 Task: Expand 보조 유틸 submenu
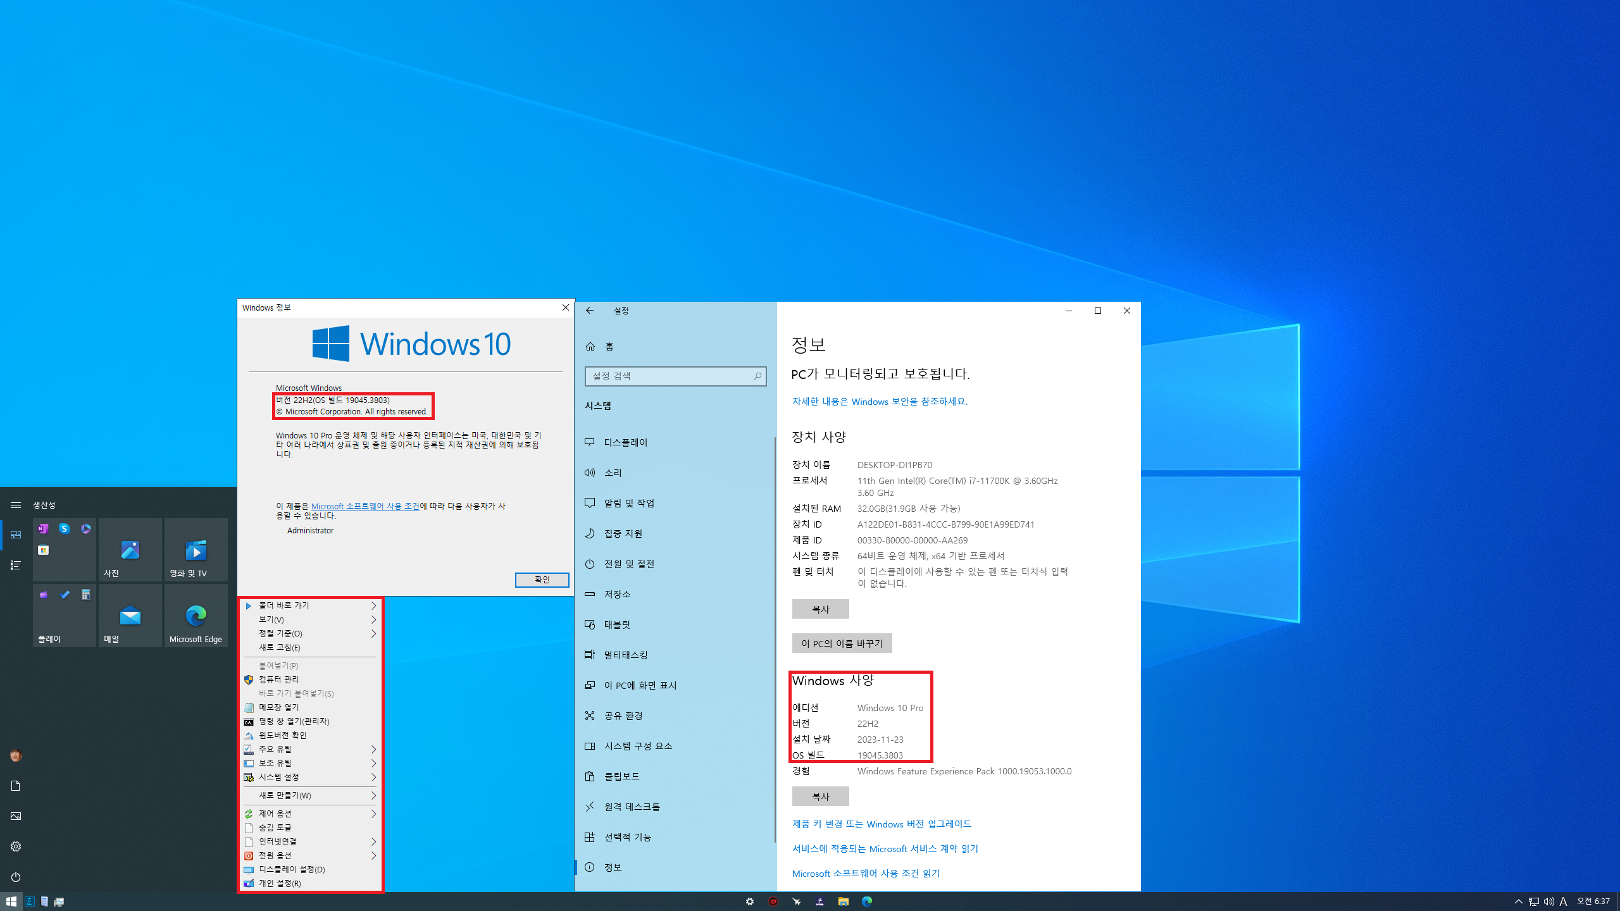point(311,763)
